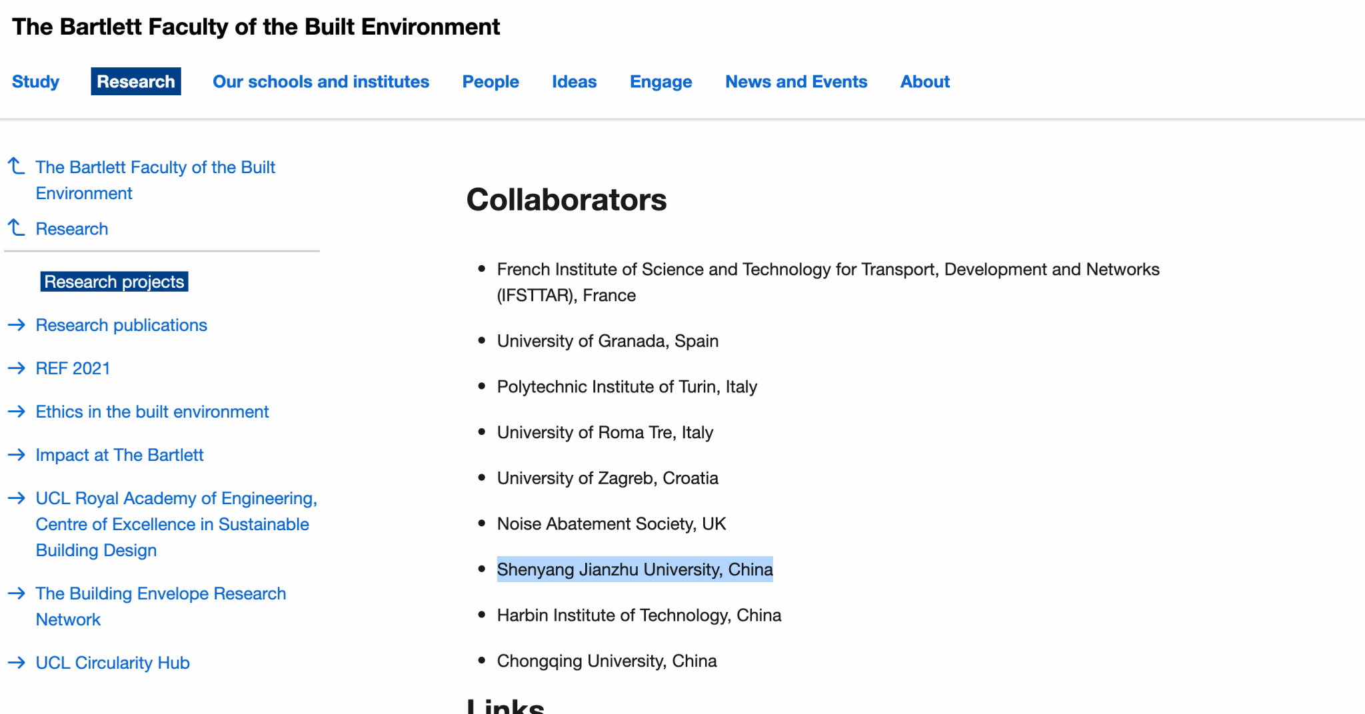Select the highlighted Research nav item
This screenshot has width=1365, height=714.
(x=136, y=81)
